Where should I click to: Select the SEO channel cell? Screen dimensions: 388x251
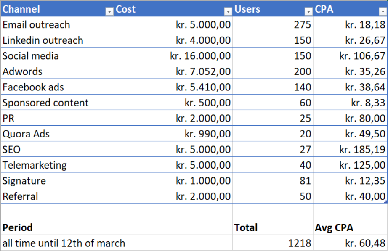pyautogui.click(x=57, y=149)
